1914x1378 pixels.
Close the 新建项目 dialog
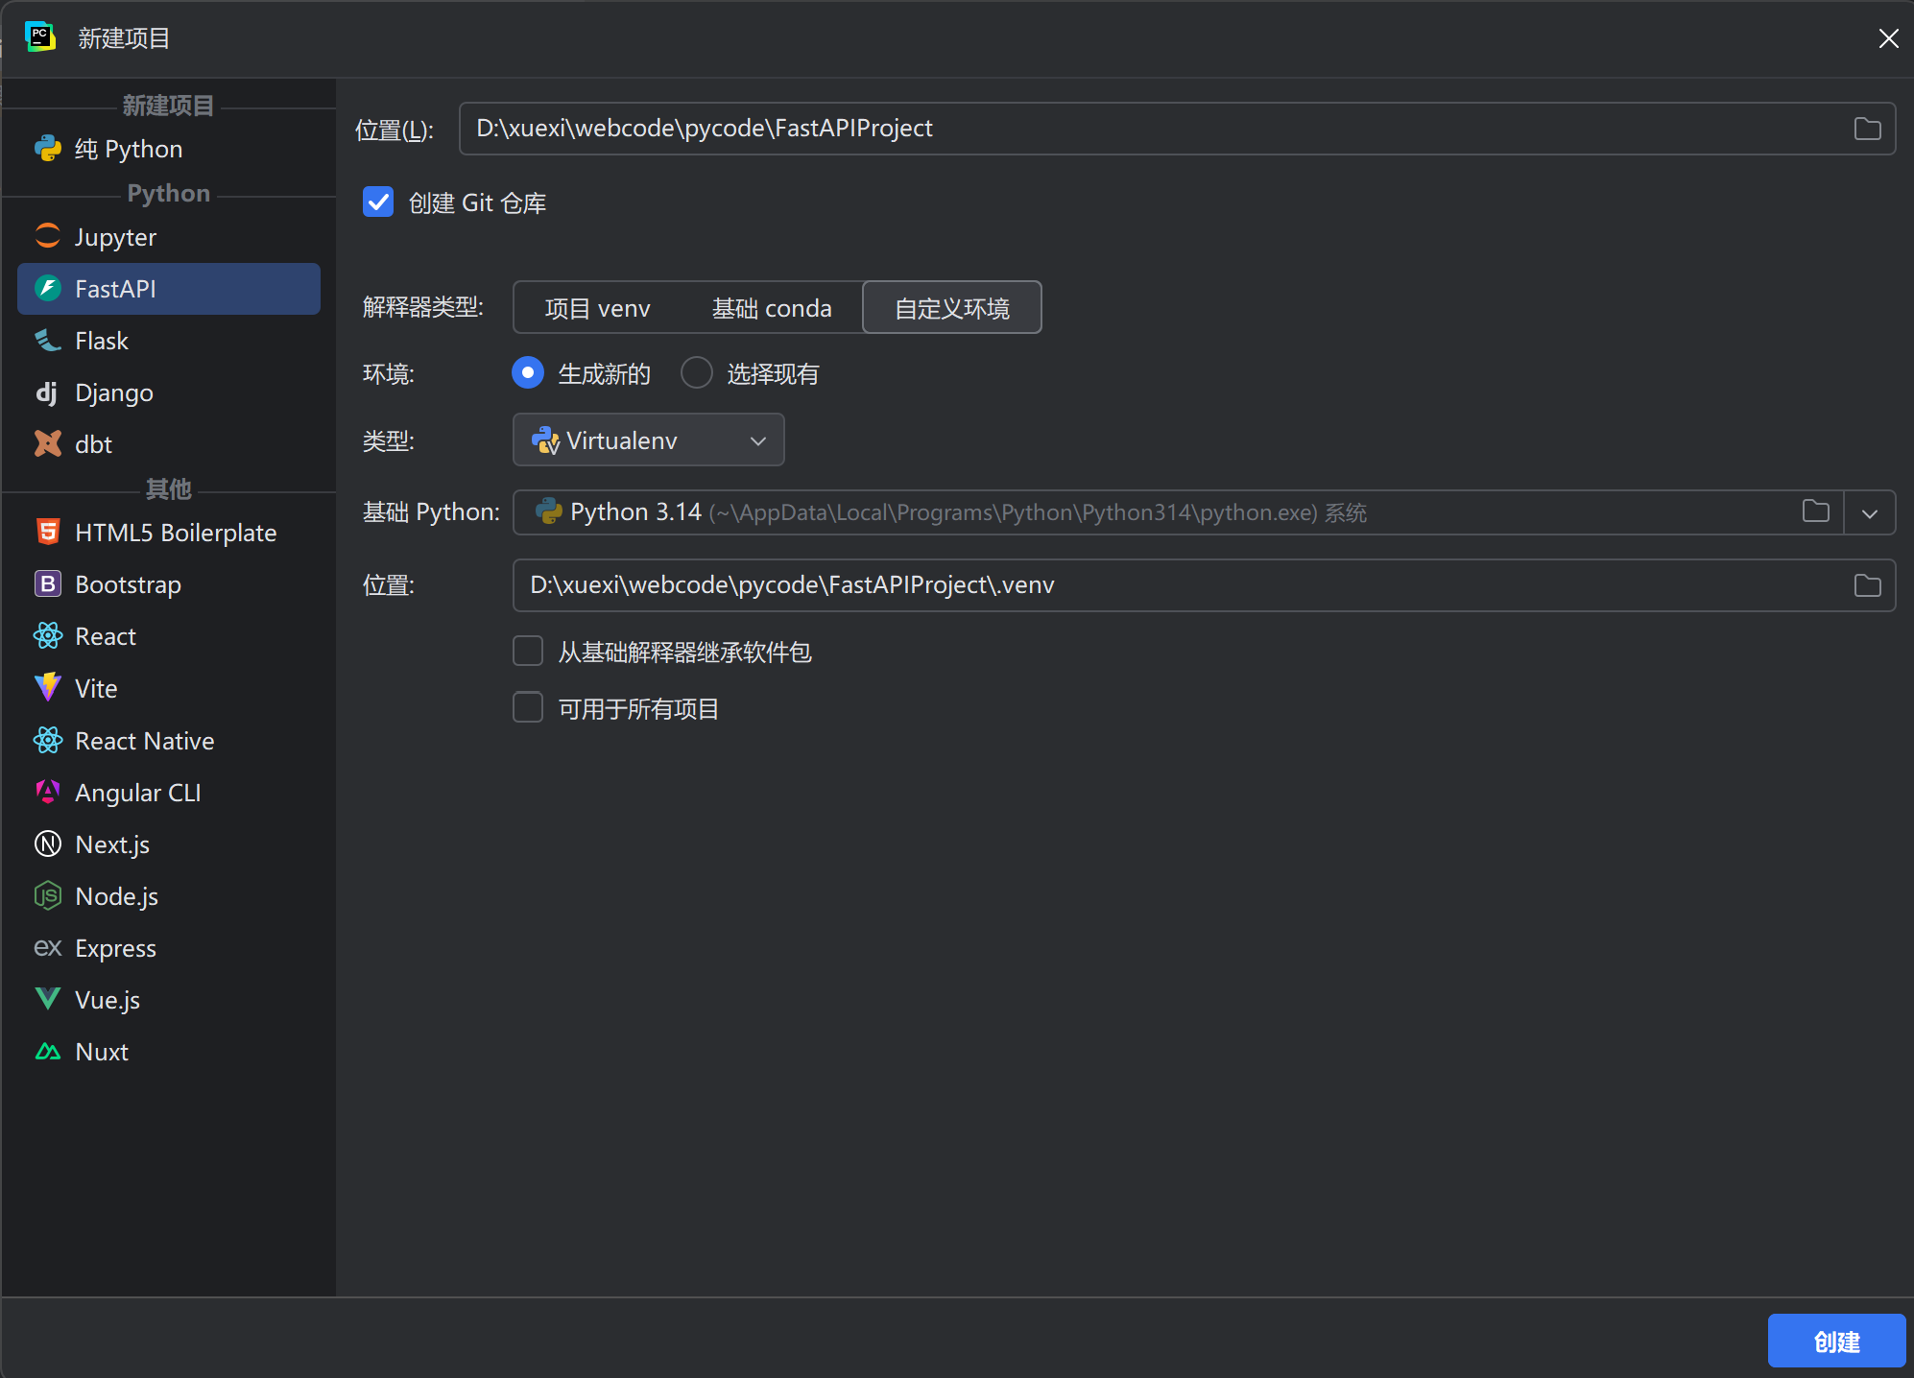pos(1888,38)
